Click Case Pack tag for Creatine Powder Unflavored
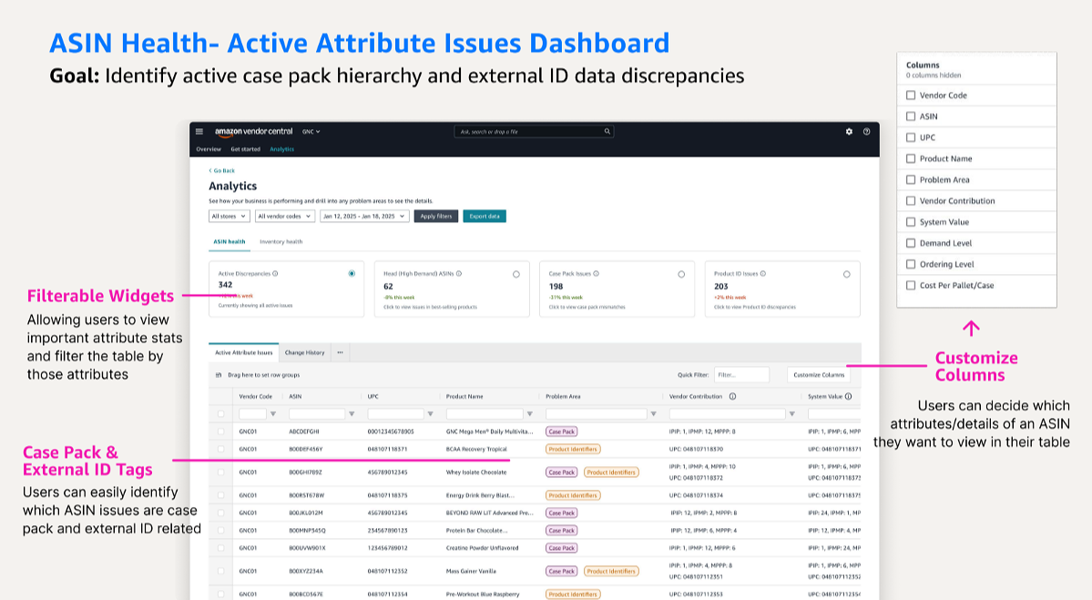The image size is (1092, 600). [561, 548]
